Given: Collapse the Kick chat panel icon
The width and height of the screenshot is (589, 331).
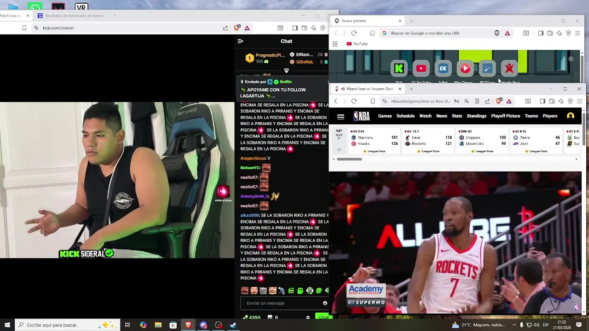Looking at the screenshot, I should pos(240,41).
